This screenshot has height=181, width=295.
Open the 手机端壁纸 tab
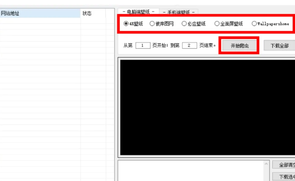[179, 12]
